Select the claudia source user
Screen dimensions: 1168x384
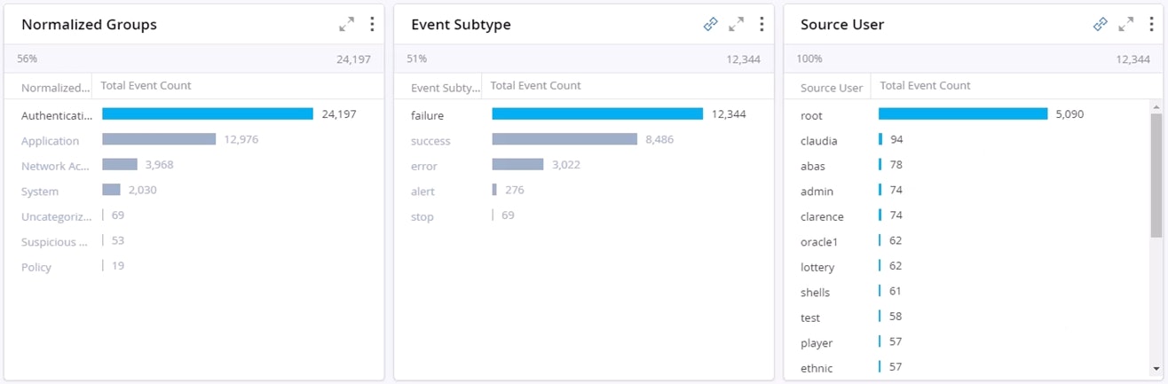(818, 141)
